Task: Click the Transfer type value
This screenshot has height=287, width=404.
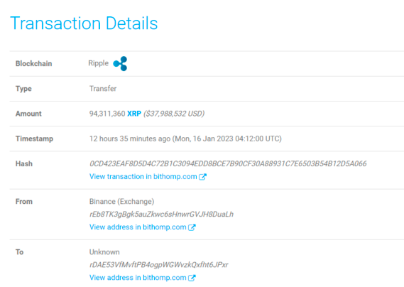Action: tap(103, 89)
